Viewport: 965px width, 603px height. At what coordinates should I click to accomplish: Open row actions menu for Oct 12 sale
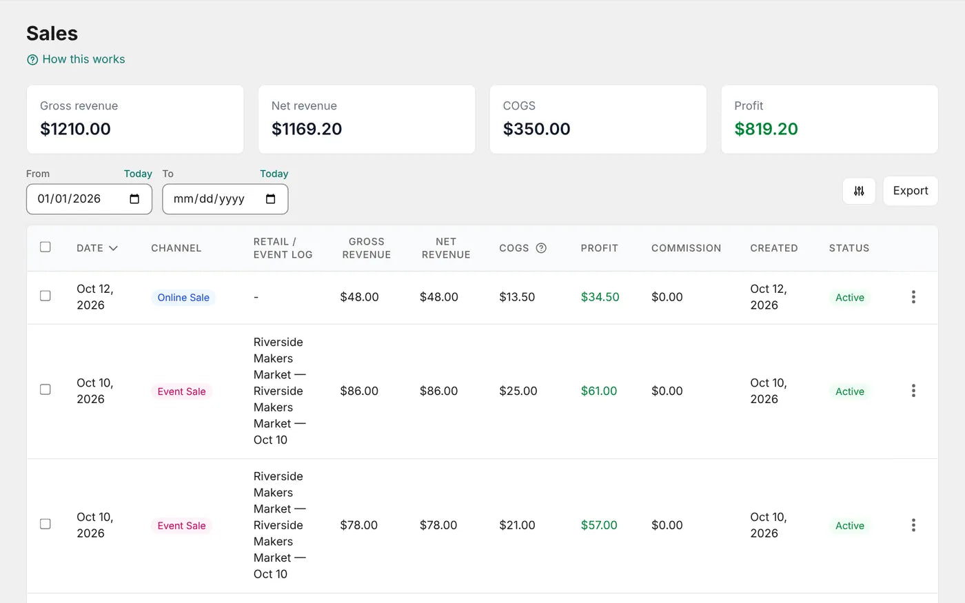pos(913,297)
